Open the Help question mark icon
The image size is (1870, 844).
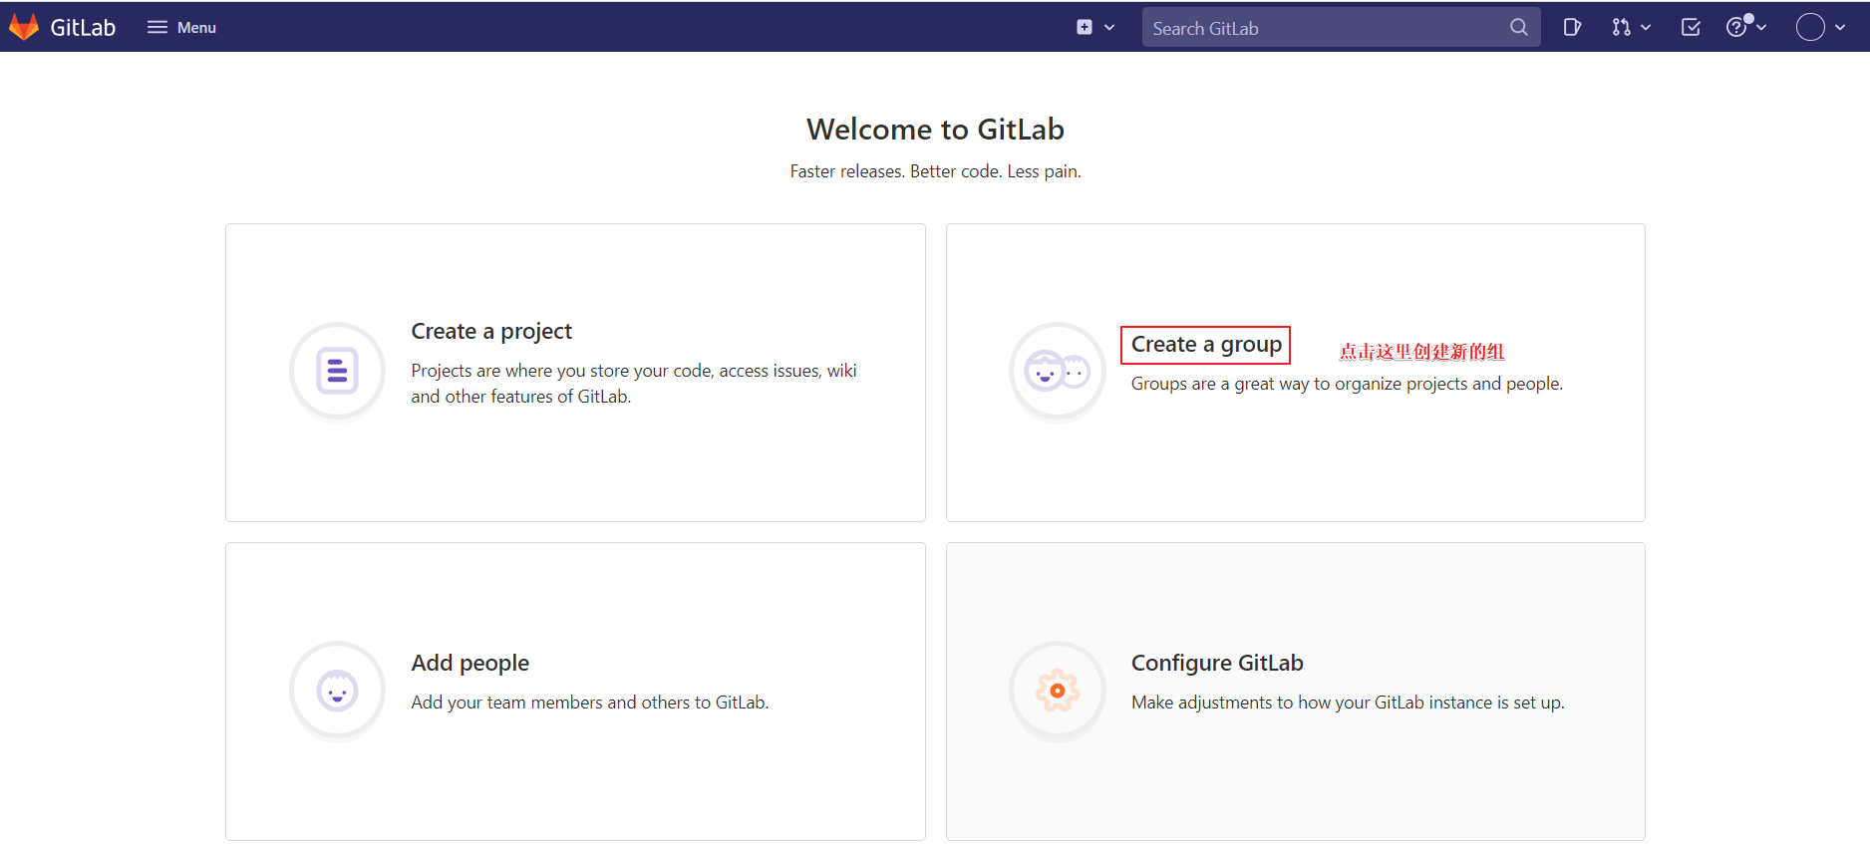(x=1737, y=28)
